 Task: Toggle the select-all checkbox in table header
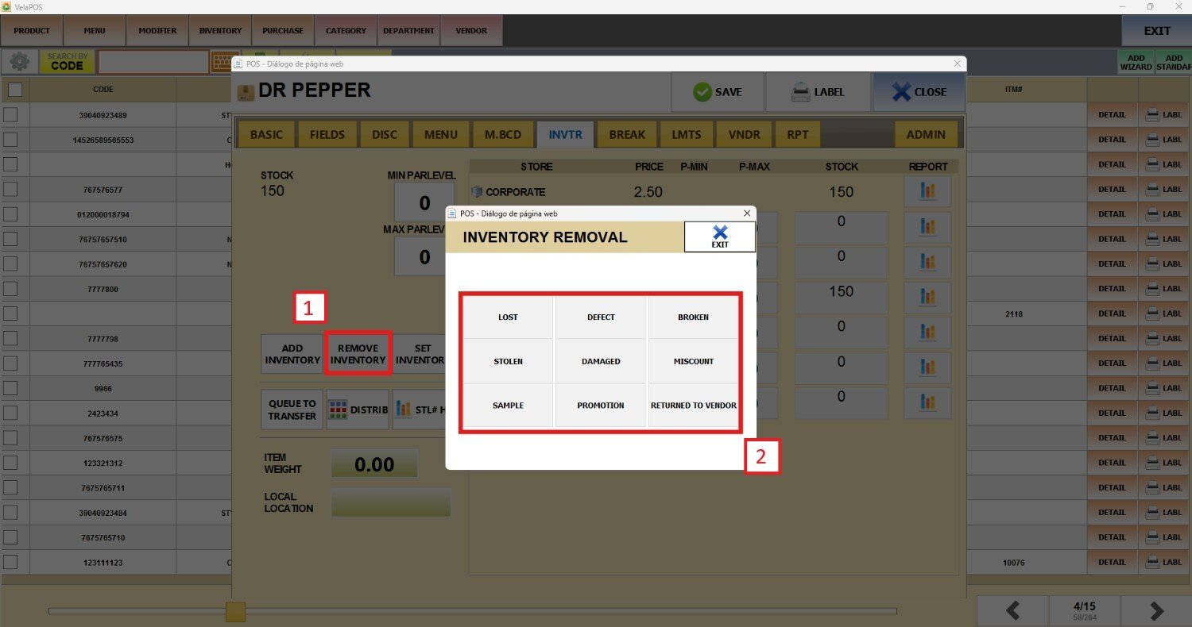tap(14, 90)
